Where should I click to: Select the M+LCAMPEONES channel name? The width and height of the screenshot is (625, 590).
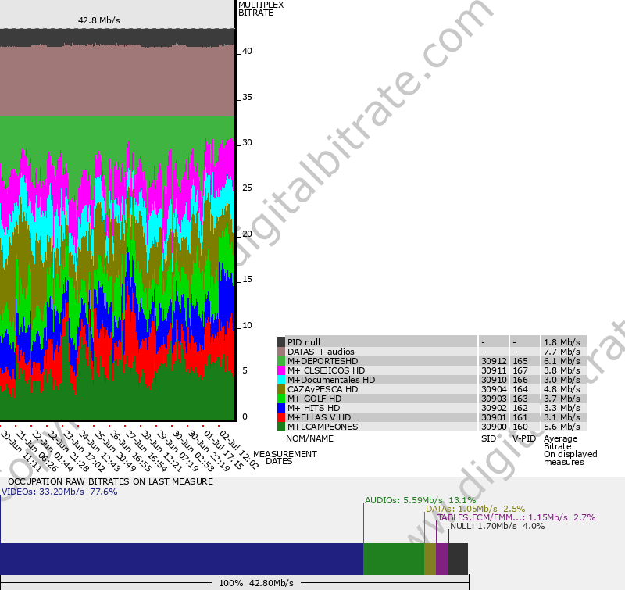pyautogui.click(x=323, y=427)
